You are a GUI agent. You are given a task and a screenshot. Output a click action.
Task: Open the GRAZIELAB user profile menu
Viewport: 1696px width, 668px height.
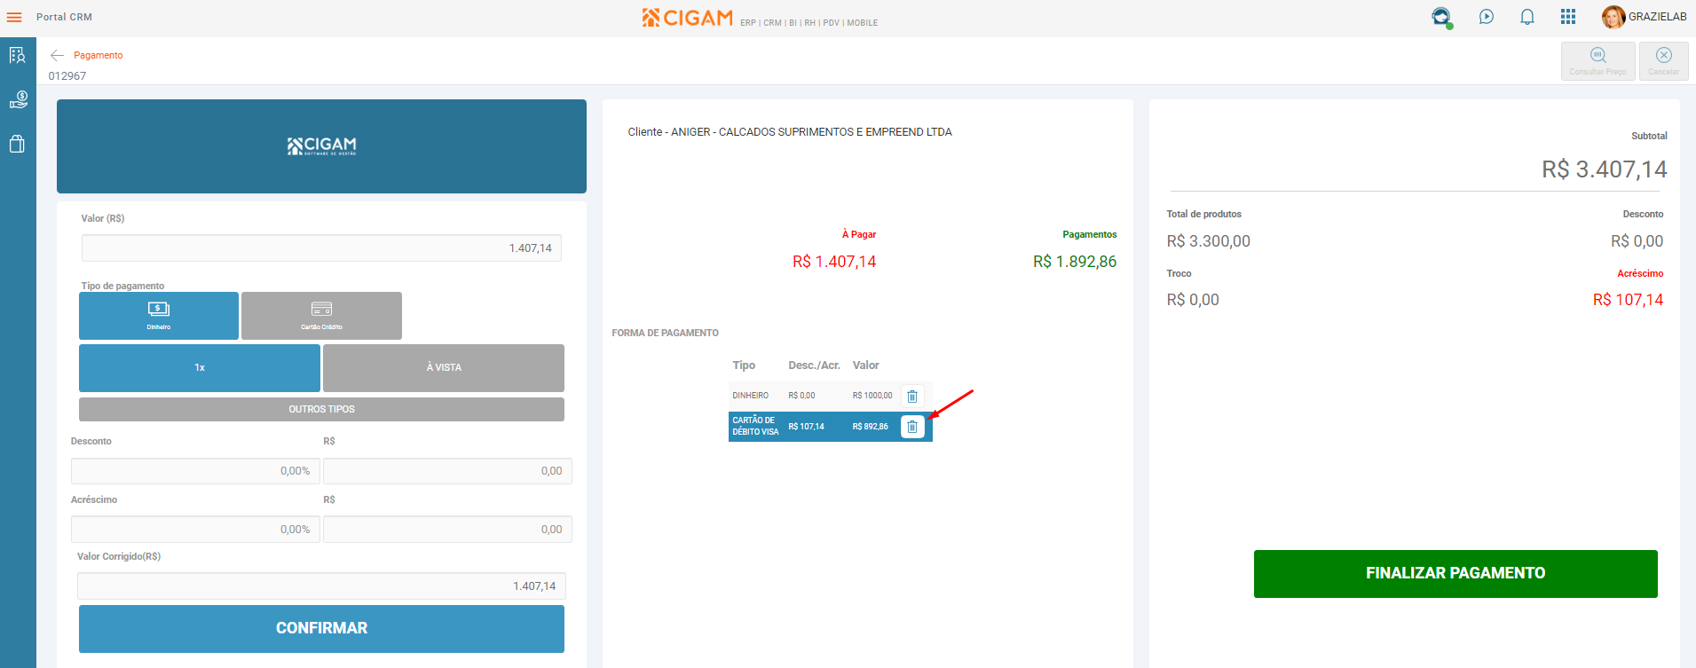point(1645,17)
